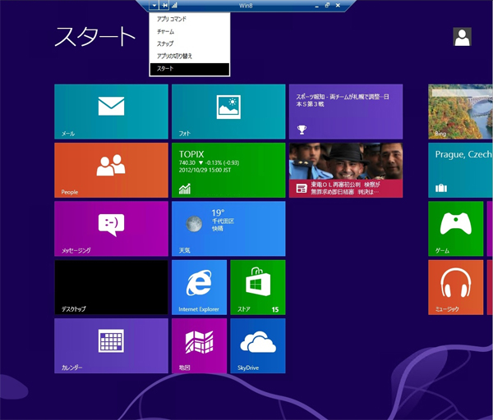Open the Weather tile showing 19°
The width and height of the screenshot is (493, 420).
point(228,229)
